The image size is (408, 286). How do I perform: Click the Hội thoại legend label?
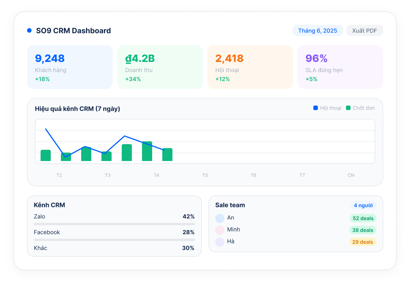(331, 108)
